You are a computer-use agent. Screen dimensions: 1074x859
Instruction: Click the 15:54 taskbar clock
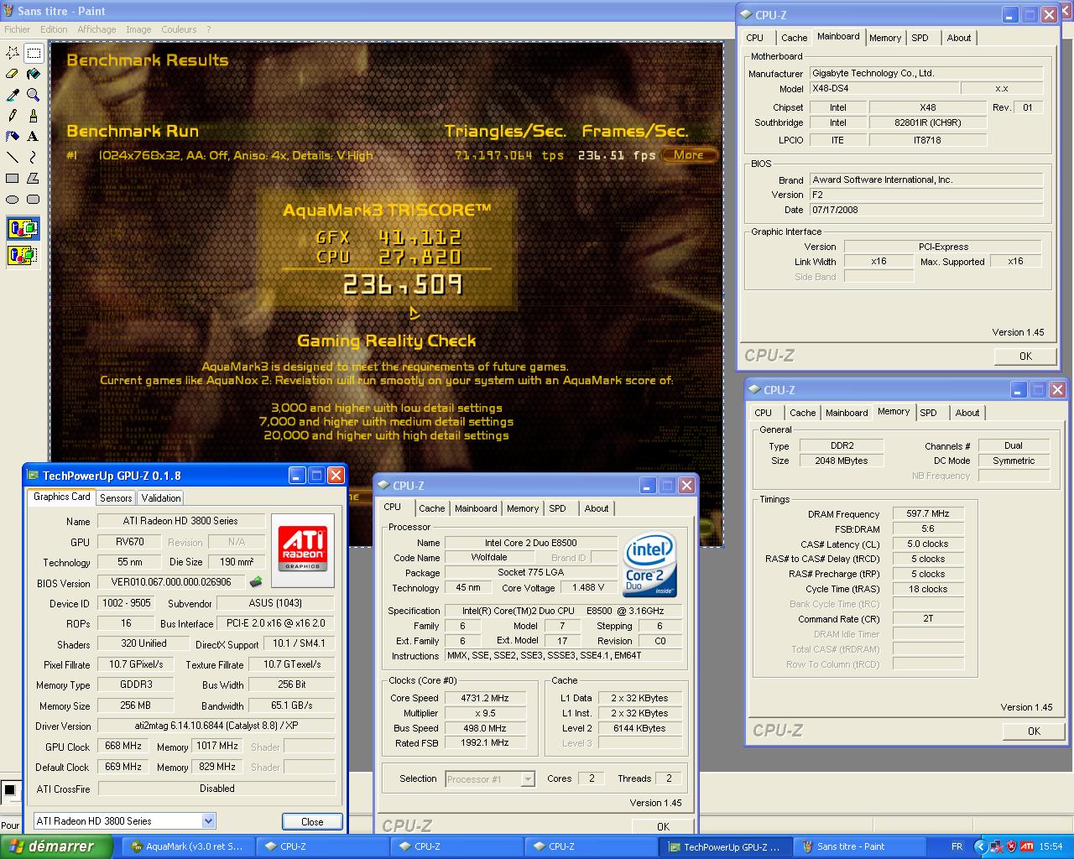[x=1051, y=846]
